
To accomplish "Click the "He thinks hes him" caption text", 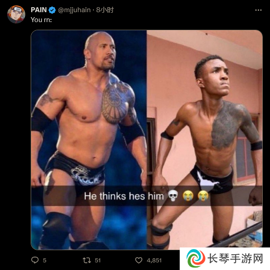I will point(124,196).
